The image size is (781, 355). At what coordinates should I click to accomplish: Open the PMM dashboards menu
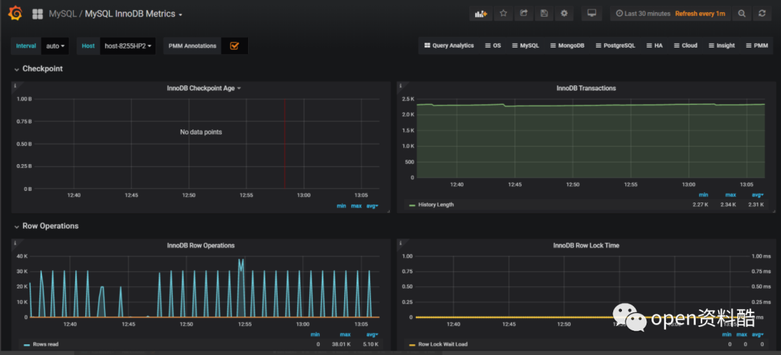tap(756, 46)
